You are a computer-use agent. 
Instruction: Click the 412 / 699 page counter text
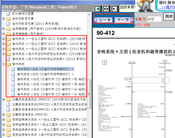click(x=142, y=25)
